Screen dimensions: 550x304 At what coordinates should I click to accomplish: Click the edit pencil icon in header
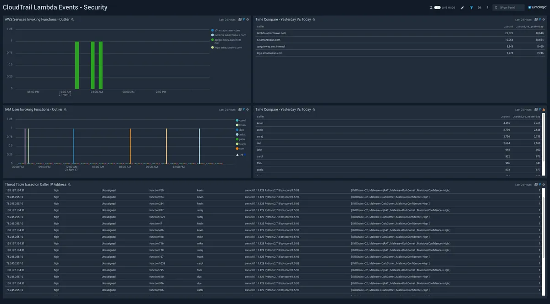point(462,8)
